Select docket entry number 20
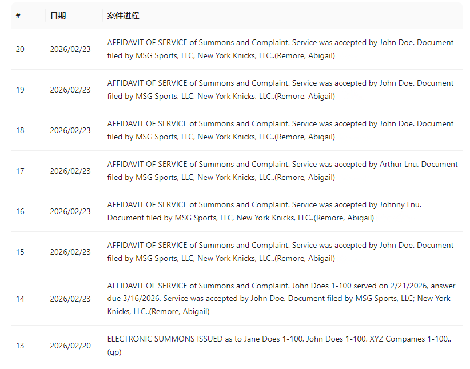This screenshot has height=369, width=470. 20,49
